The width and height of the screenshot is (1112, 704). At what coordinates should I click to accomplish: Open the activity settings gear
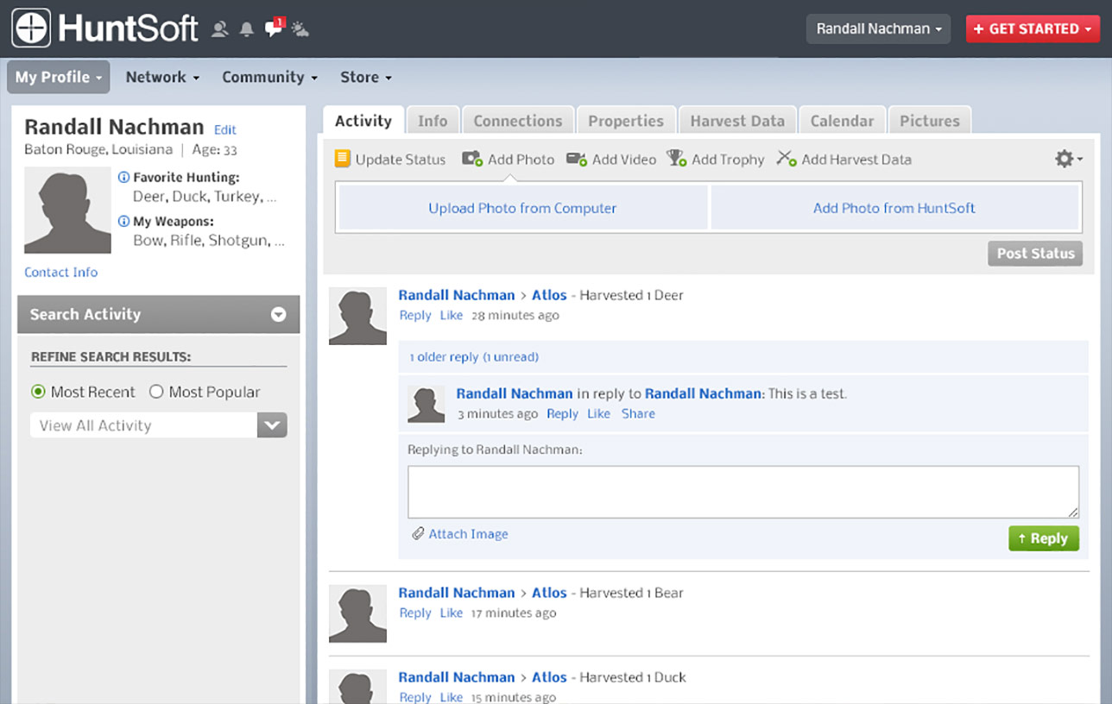1068,159
